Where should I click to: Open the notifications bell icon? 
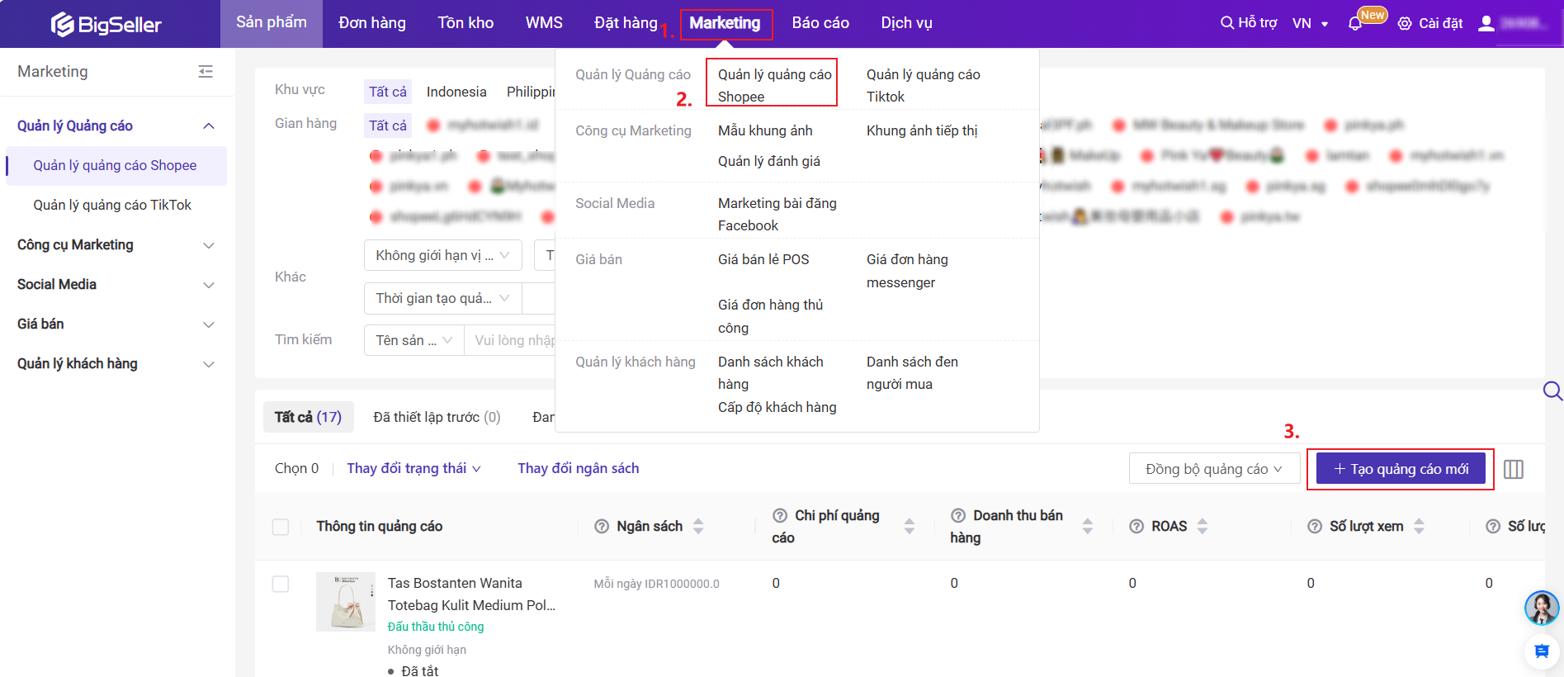tap(1355, 23)
